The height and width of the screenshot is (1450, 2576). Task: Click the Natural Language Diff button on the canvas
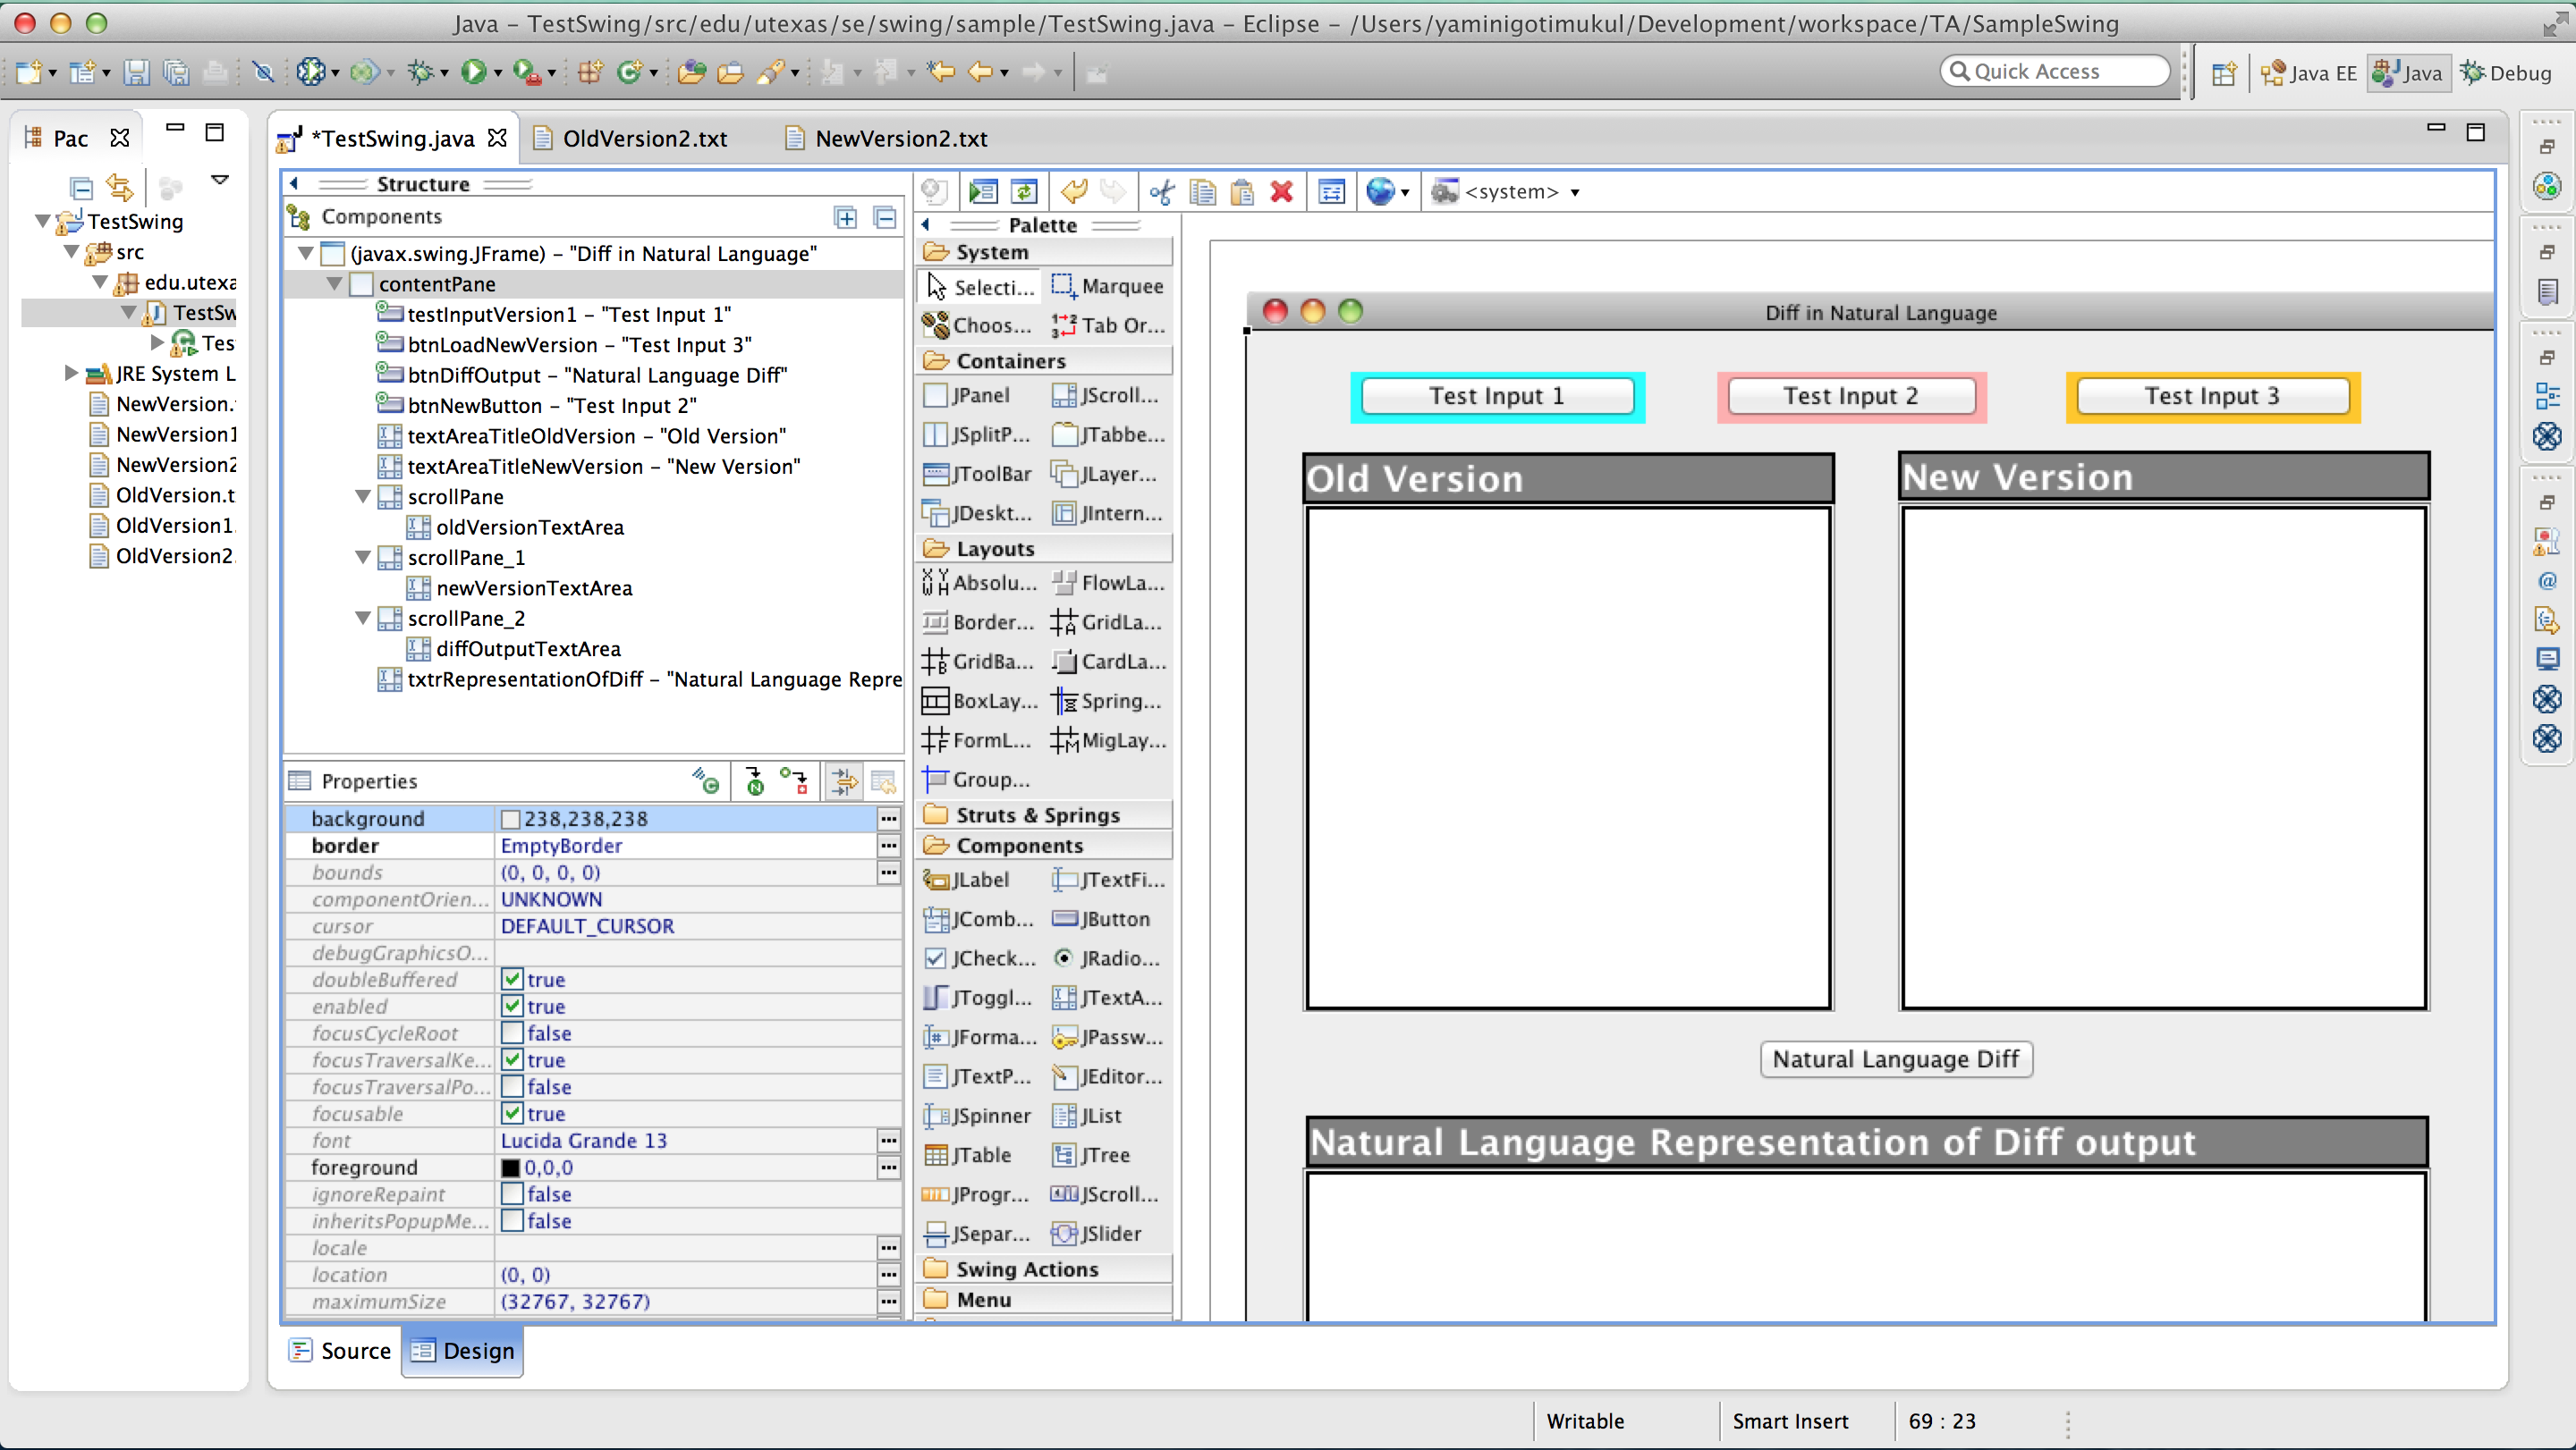pyautogui.click(x=1895, y=1058)
